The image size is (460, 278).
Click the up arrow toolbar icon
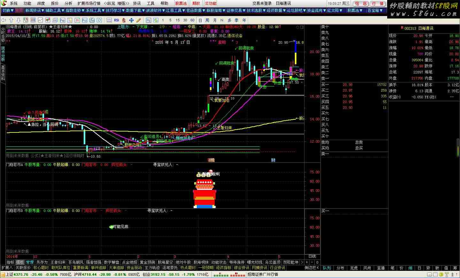(x=11, y=20)
